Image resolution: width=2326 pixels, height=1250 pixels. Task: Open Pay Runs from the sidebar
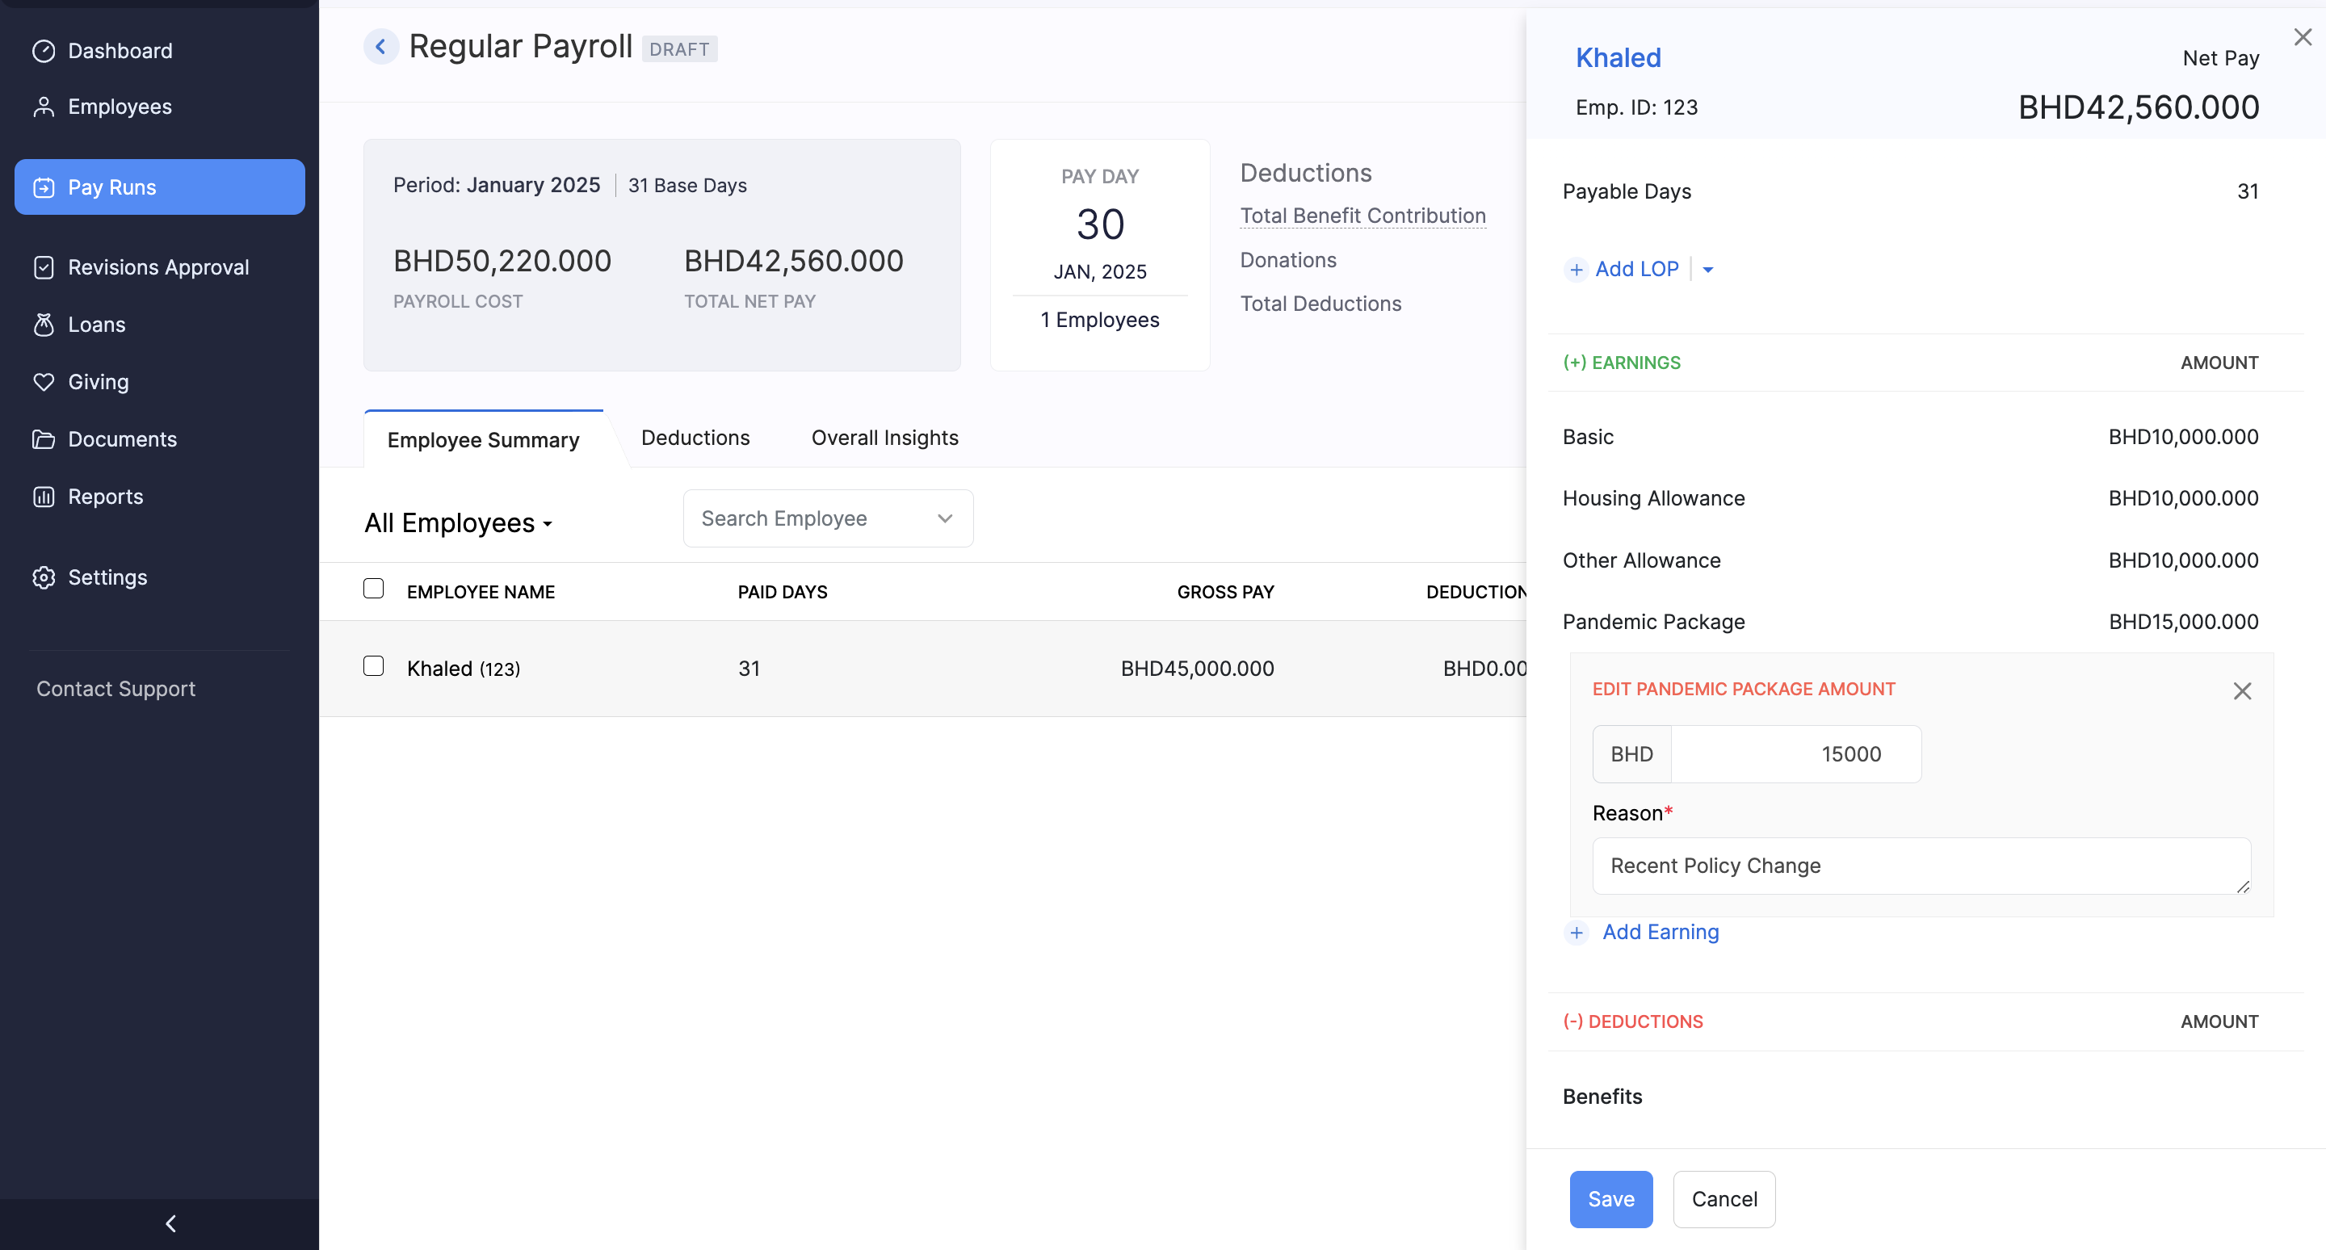coord(112,187)
